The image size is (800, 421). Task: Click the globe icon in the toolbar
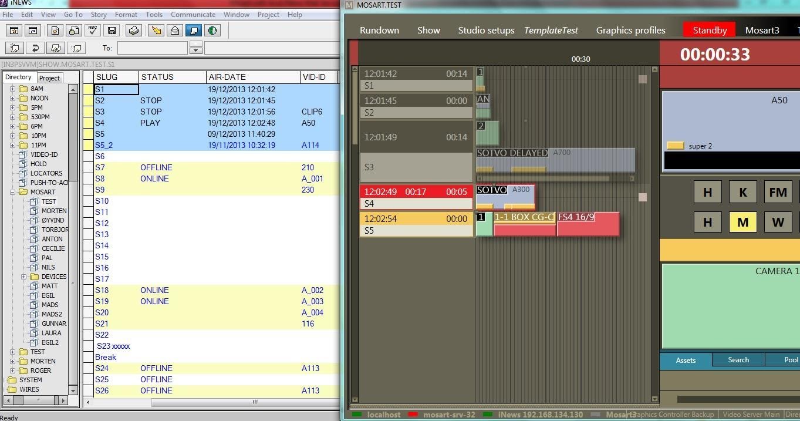click(x=212, y=31)
